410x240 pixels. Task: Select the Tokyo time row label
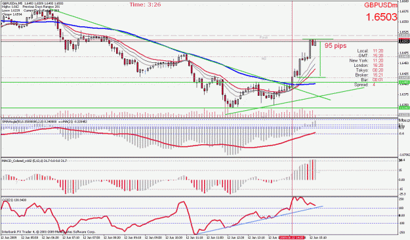(362, 70)
